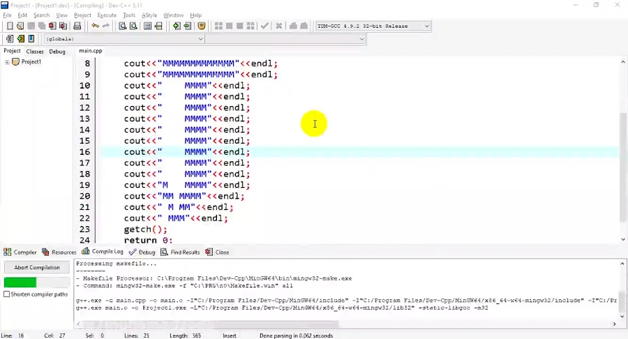
Task: Open the Execute menu
Action: point(107,15)
